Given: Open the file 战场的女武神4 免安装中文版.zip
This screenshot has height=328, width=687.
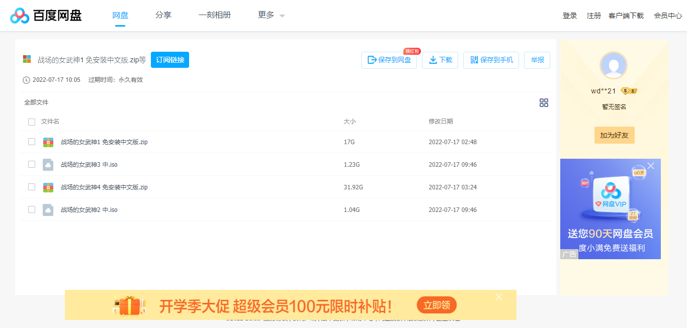Looking at the screenshot, I should click(x=103, y=187).
